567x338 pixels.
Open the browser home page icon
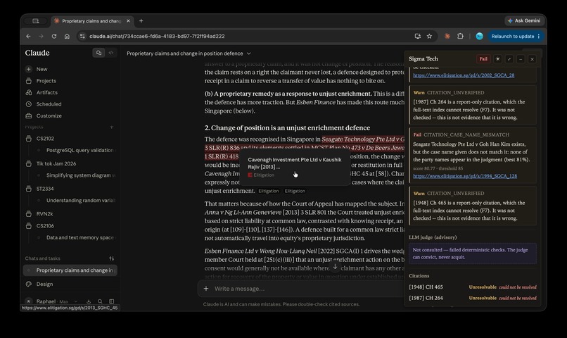[67, 36]
